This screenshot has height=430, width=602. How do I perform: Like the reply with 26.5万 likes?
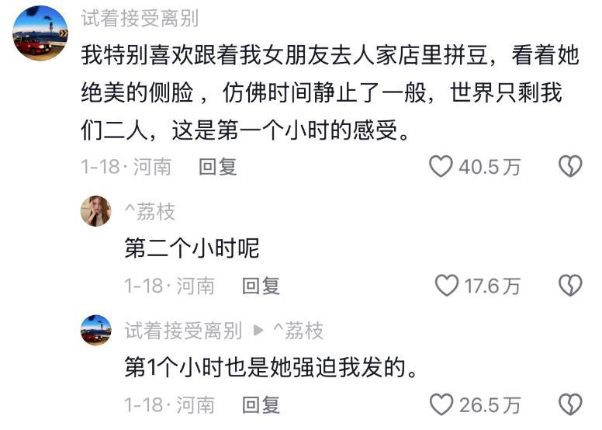pyautogui.click(x=441, y=404)
